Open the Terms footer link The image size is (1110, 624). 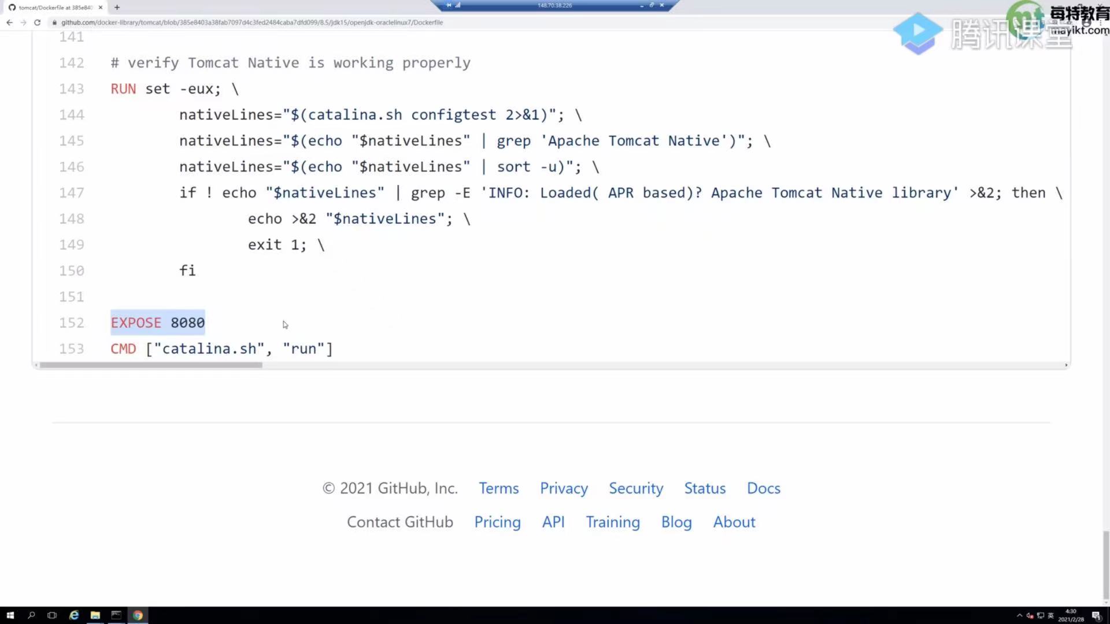[498, 488]
